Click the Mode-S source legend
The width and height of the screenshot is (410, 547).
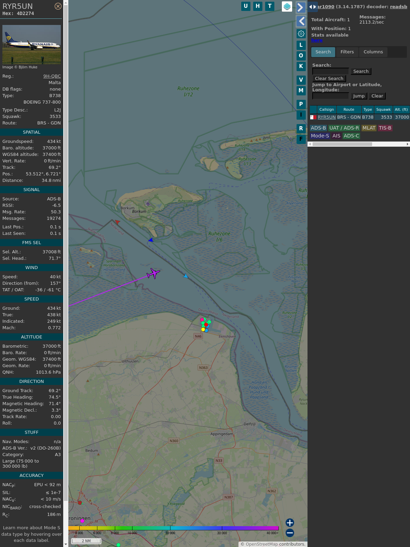coord(320,136)
